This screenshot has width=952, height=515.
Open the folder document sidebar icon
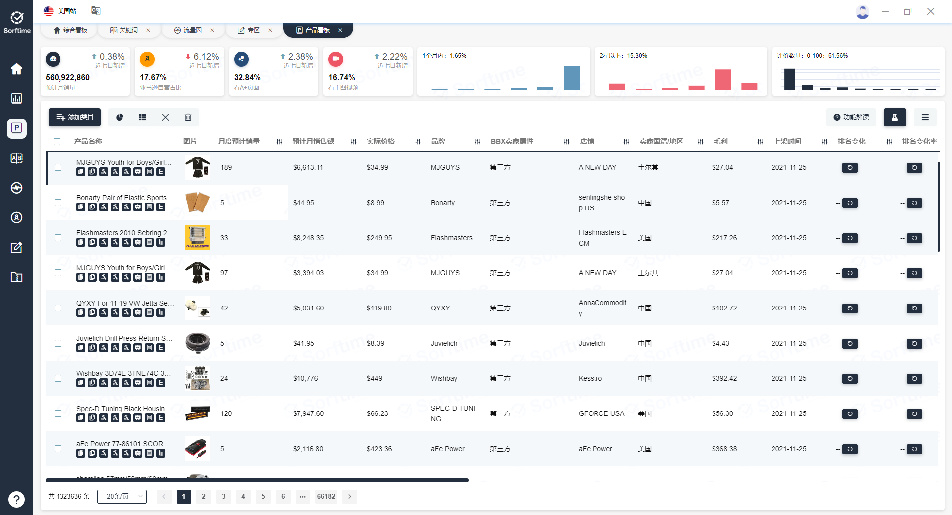point(16,277)
